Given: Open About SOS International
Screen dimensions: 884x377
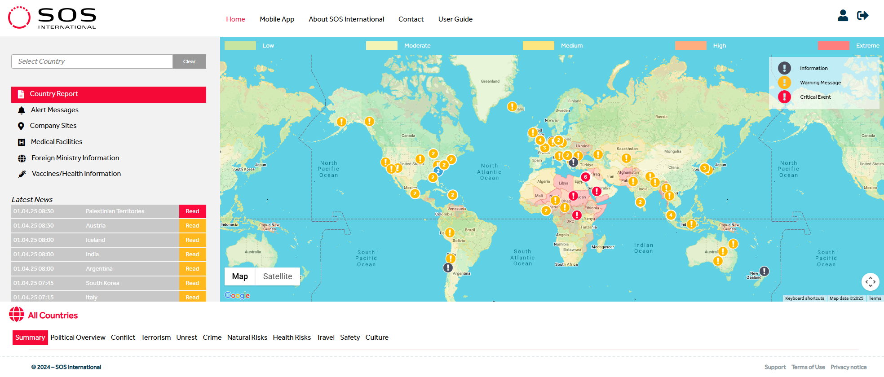Looking at the screenshot, I should coord(346,19).
